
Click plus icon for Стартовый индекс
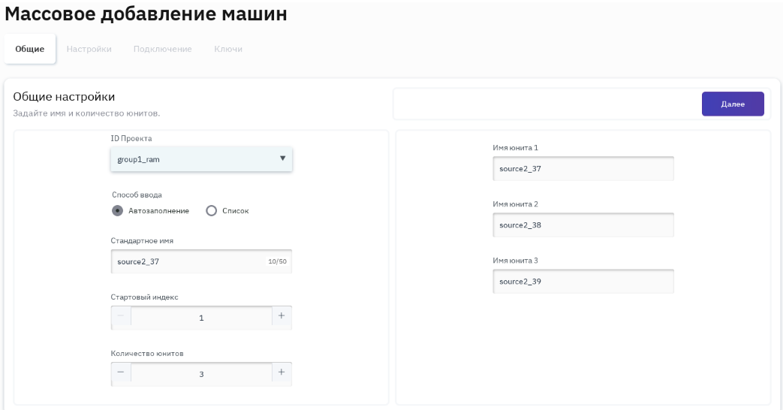(x=282, y=317)
